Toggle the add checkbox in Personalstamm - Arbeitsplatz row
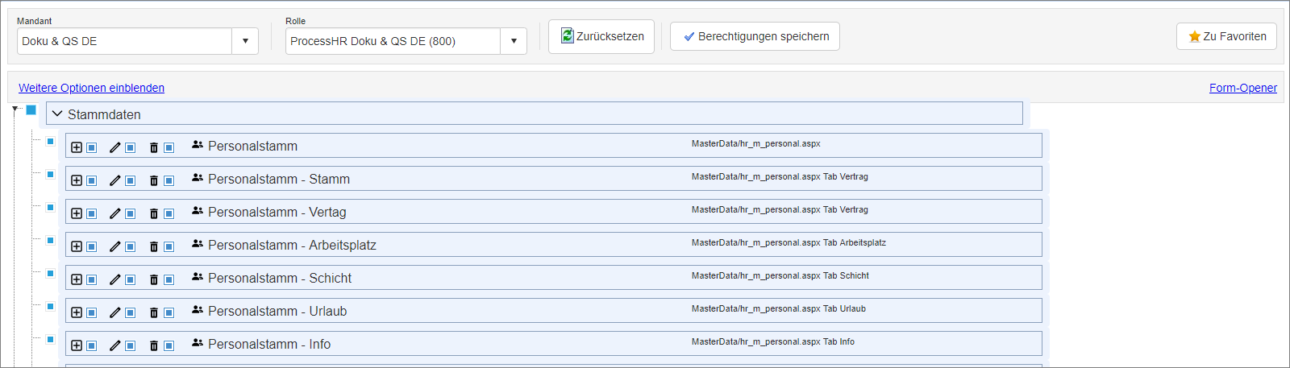The height and width of the screenshot is (368, 1290). coord(92,246)
